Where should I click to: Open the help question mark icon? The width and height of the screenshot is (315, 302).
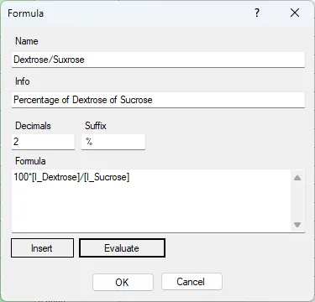[257, 13]
